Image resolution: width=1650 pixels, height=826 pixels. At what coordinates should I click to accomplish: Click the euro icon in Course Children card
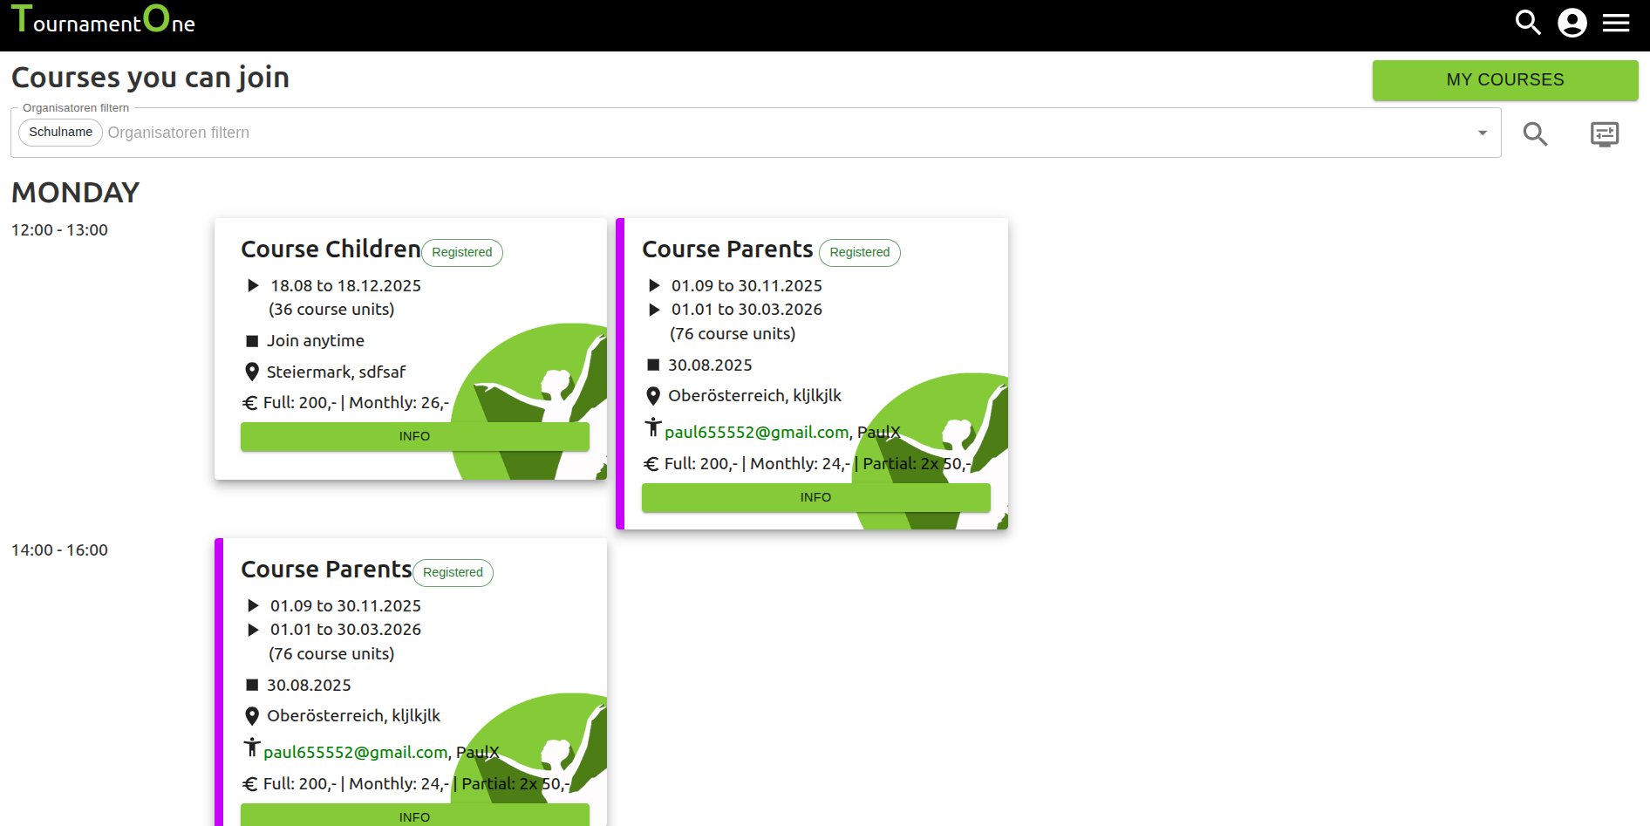(250, 403)
